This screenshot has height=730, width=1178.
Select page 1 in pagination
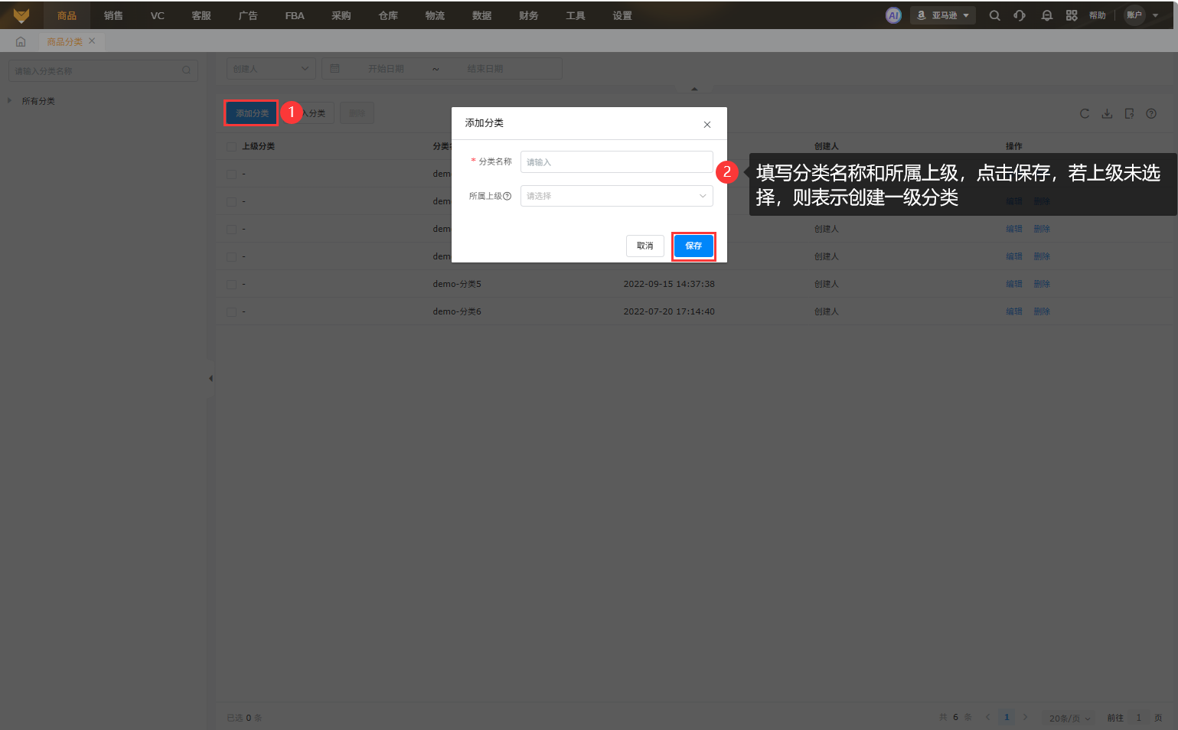point(1007,718)
